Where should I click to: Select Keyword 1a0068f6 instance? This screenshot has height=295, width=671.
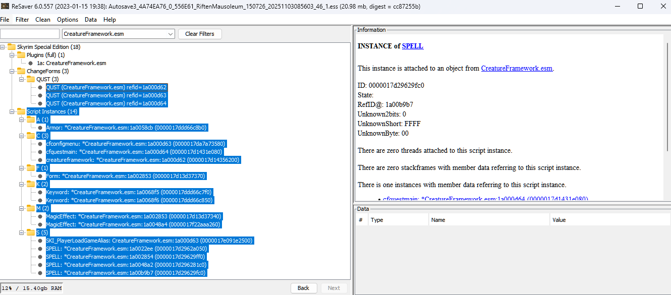point(129,200)
